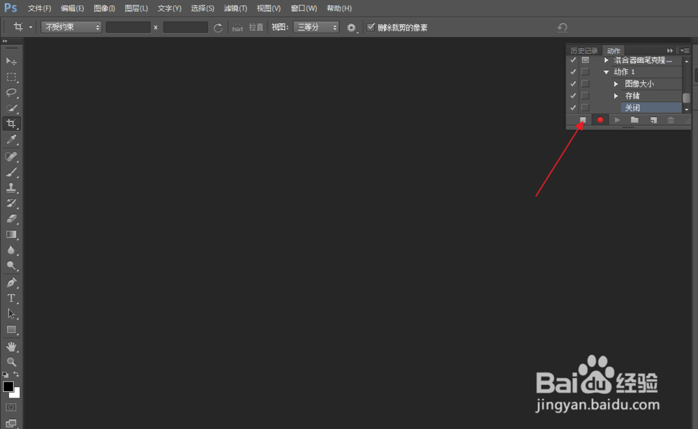Screen dimensions: 698x429
Task: Select the Dodge tool
Action: tap(12, 266)
